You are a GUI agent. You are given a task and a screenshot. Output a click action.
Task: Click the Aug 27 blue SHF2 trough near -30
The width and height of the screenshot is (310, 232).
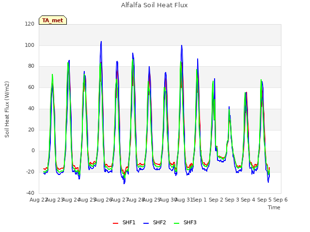124,183
